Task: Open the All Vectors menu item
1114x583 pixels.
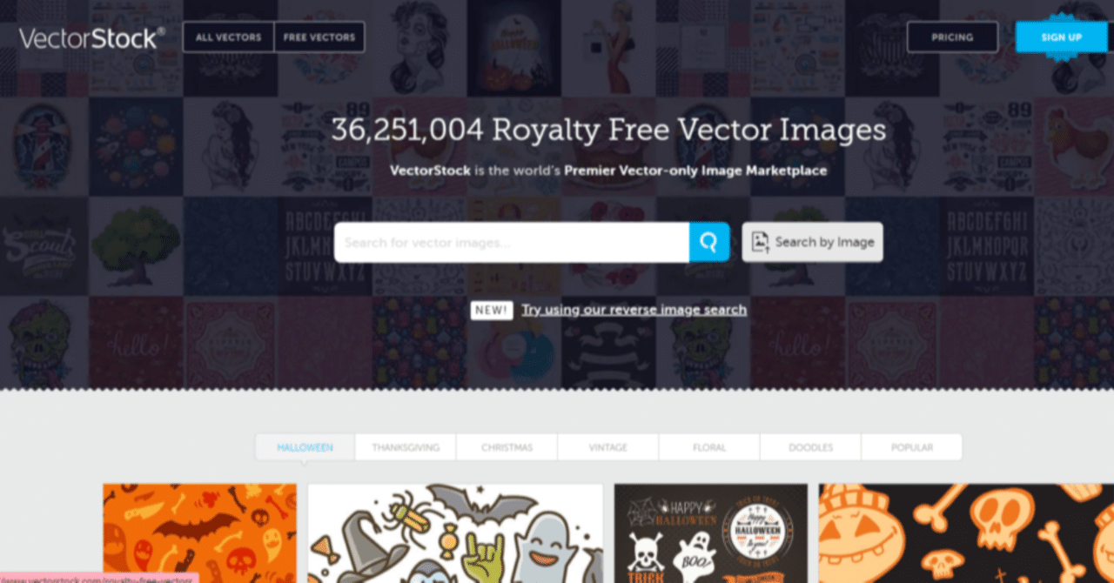Action: point(228,37)
